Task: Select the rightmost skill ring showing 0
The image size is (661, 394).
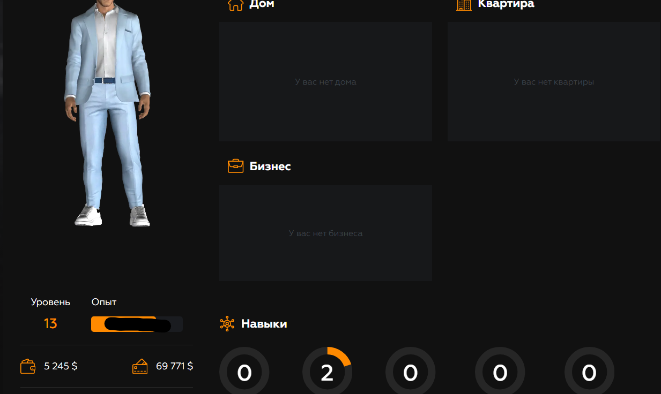Action: click(589, 372)
